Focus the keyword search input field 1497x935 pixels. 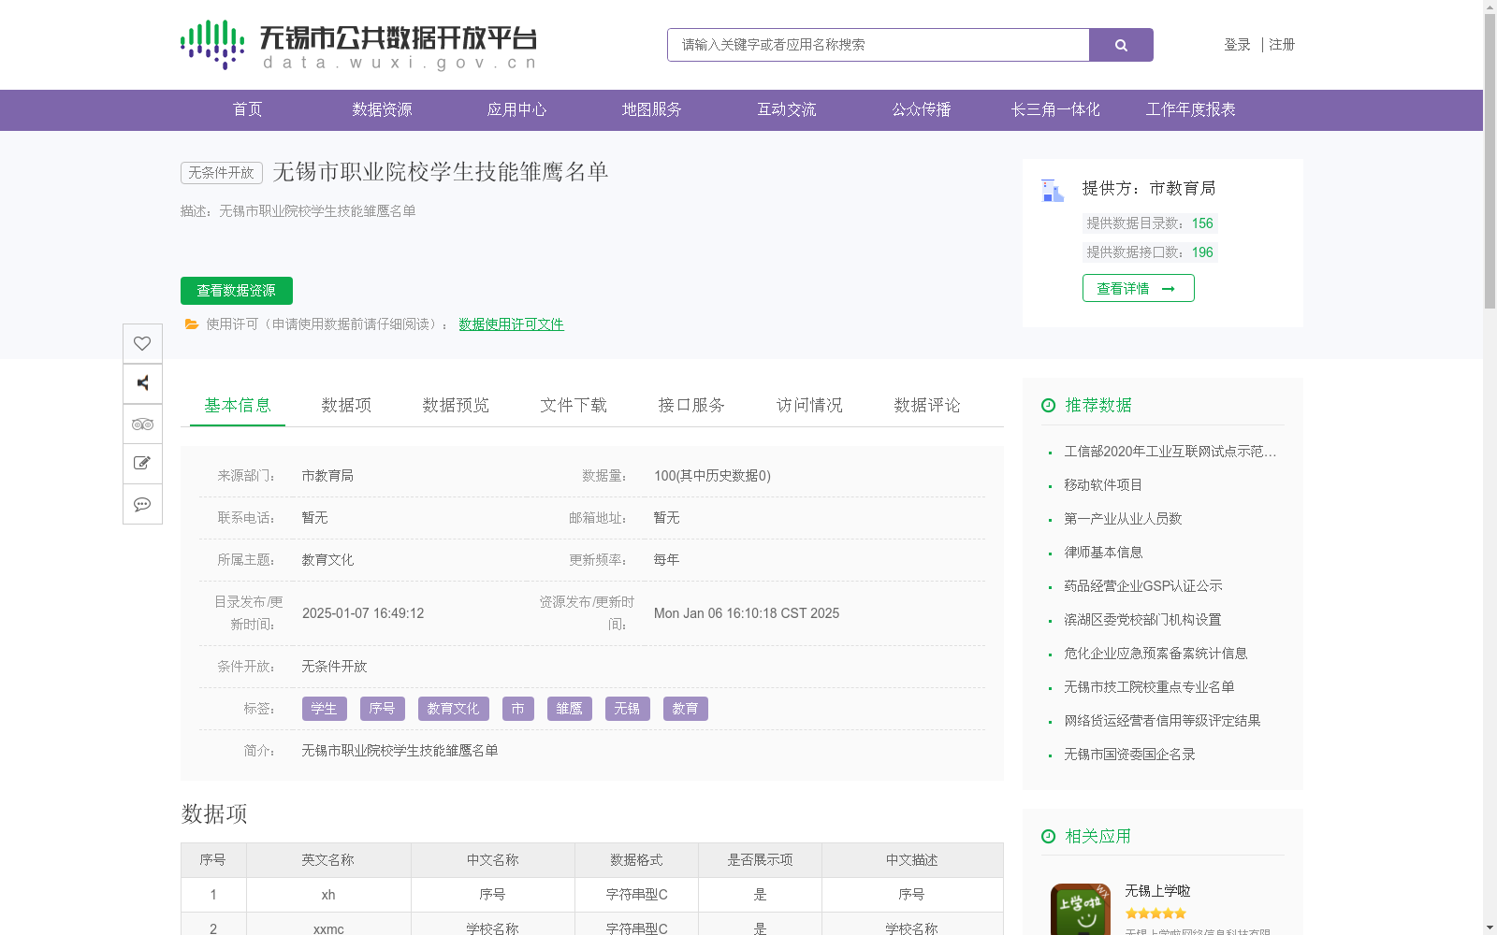[x=878, y=45]
